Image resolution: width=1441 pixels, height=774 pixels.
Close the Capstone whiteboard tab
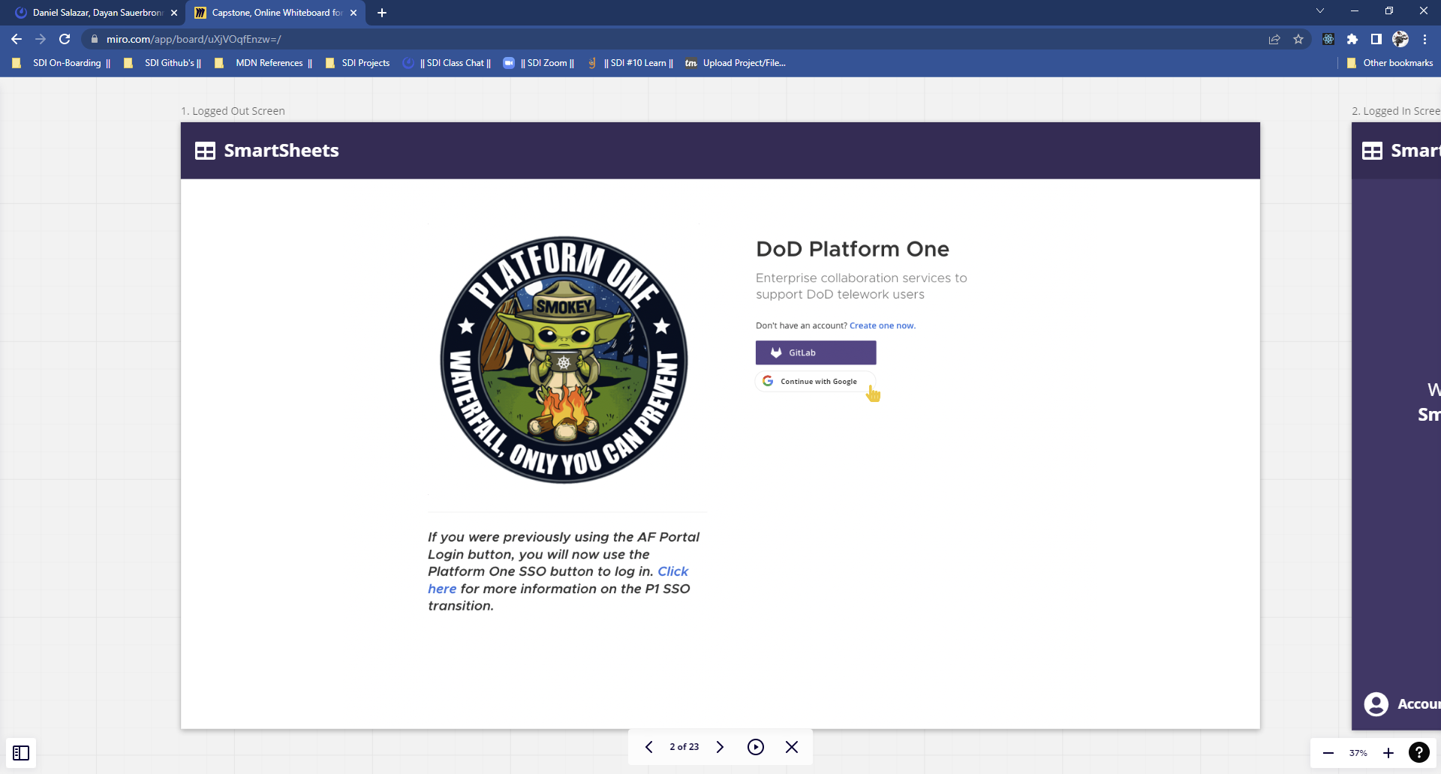(x=353, y=13)
